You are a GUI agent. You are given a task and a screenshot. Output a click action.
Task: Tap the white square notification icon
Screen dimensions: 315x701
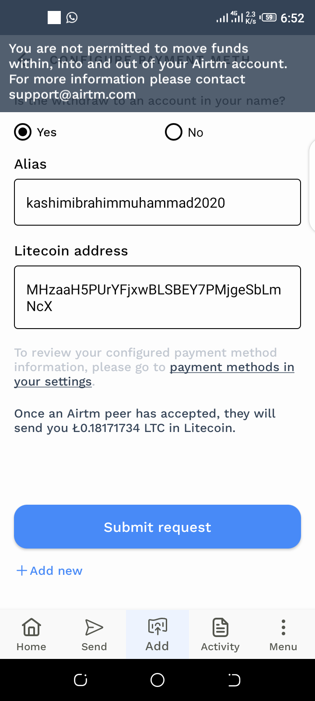point(54,18)
